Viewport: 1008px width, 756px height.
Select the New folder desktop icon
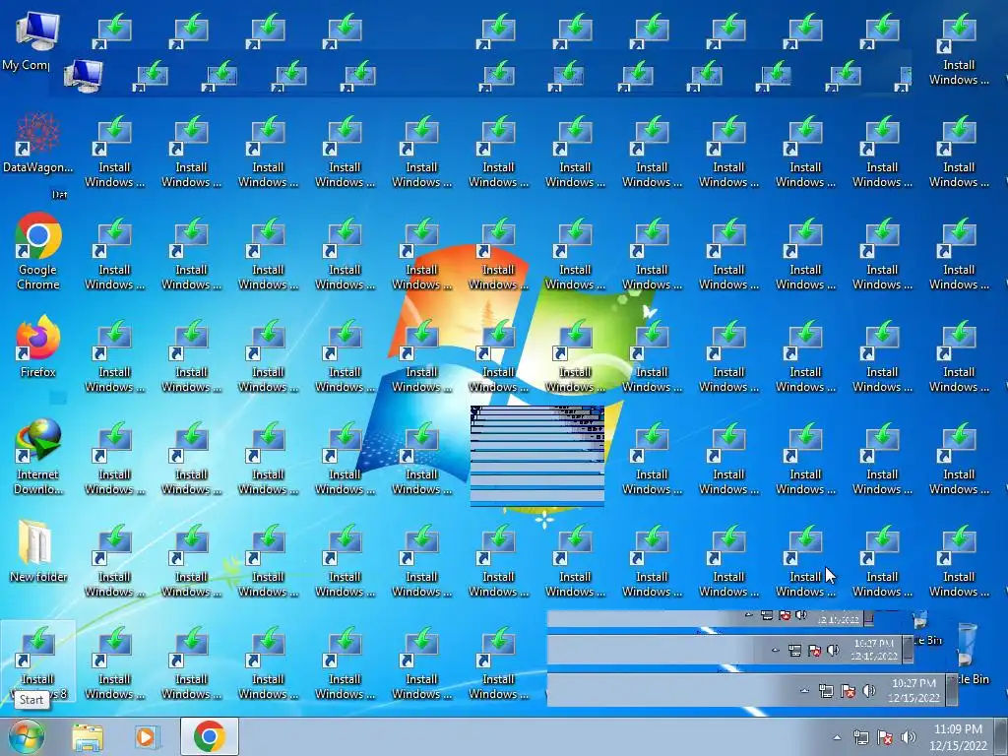pos(38,551)
